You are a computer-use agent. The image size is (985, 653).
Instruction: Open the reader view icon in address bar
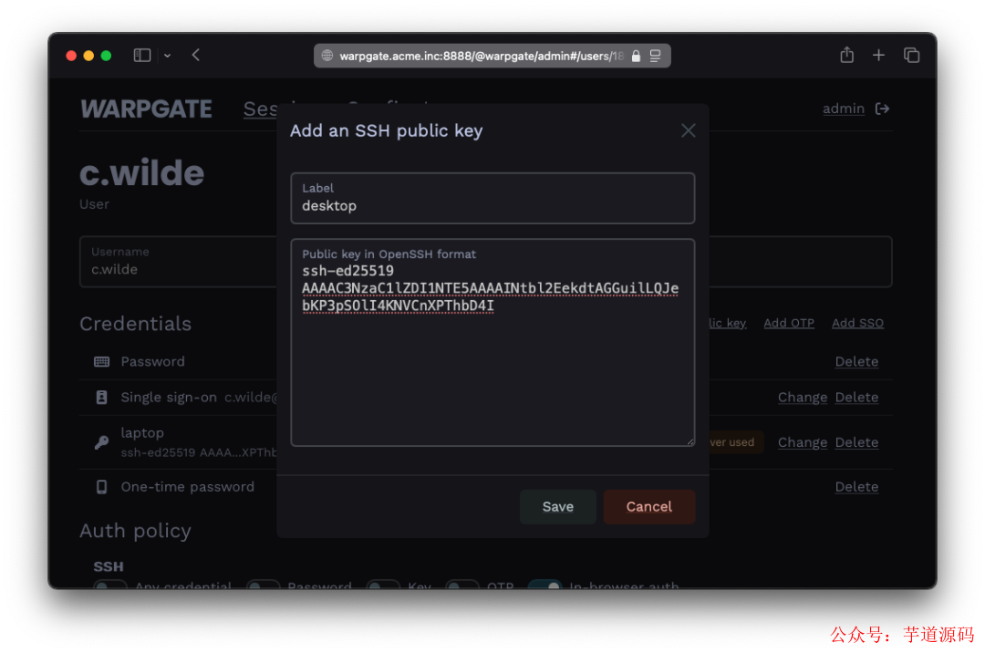coord(655,56)
